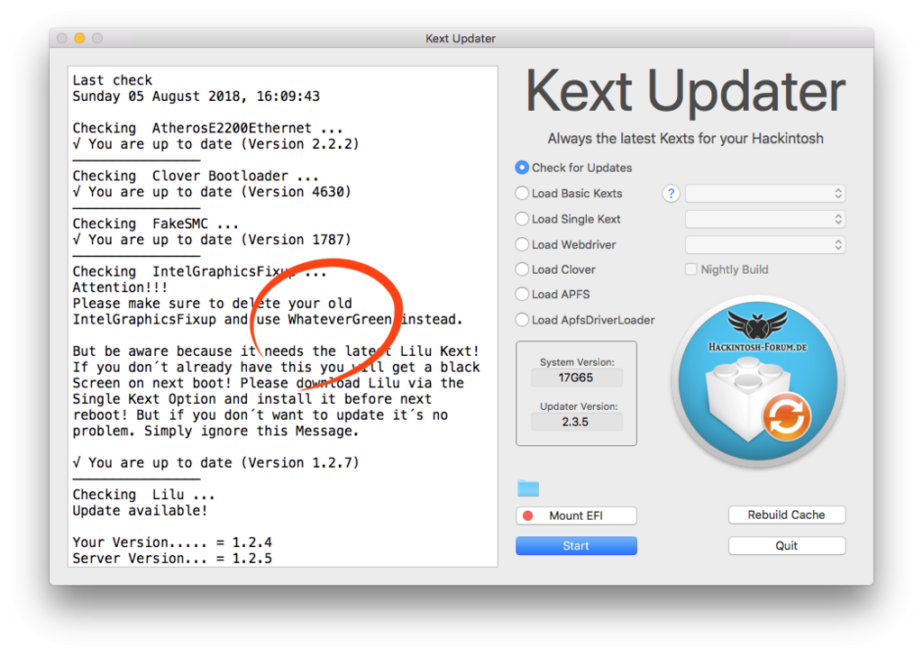
Task: Click the 'Server Version... = 1.2.5' line
Action: [x=172, y=559]
